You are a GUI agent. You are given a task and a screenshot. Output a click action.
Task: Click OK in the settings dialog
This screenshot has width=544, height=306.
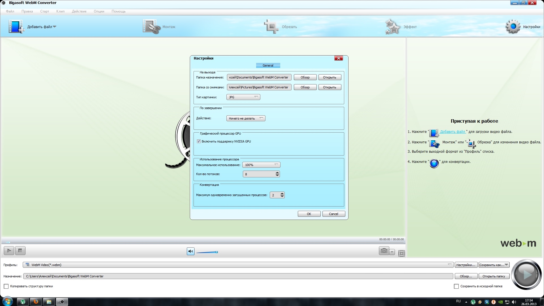[309, 214]
